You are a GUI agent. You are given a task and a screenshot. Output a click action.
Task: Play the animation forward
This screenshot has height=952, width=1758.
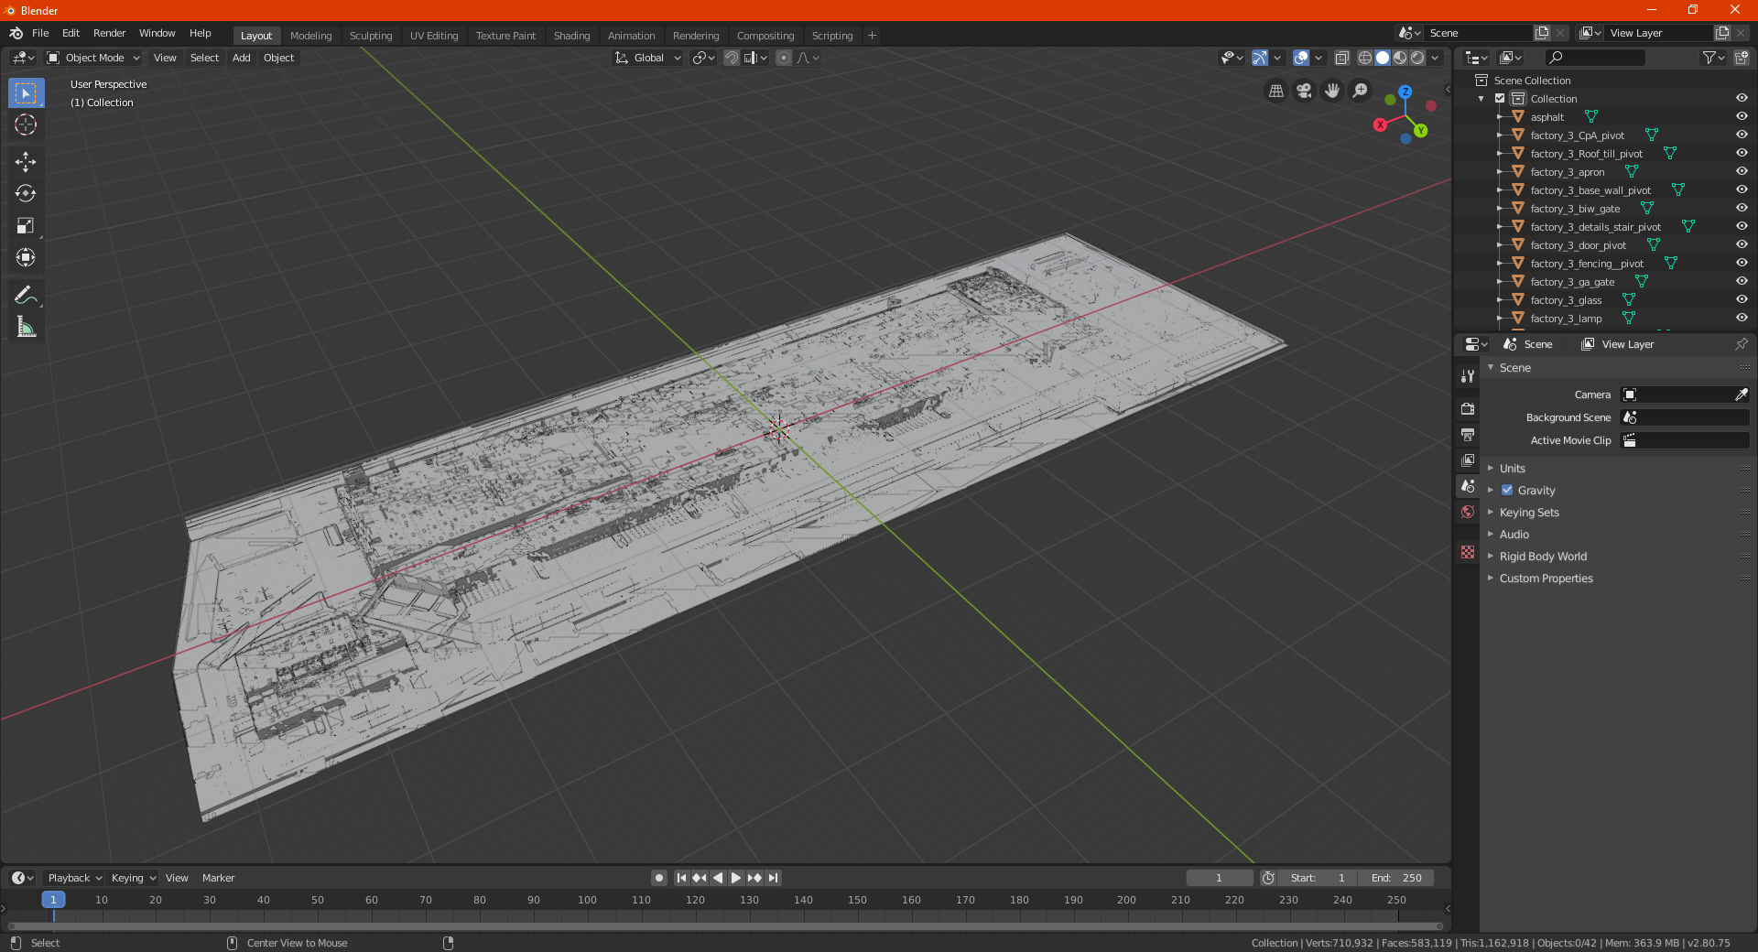pos(735,878)
